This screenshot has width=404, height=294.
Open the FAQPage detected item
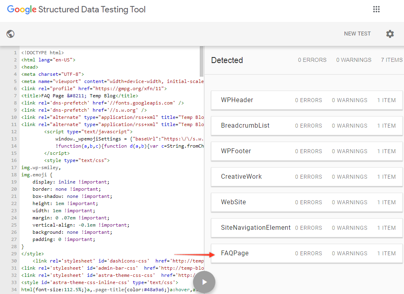pyautogui.click(x=306, y=253)
